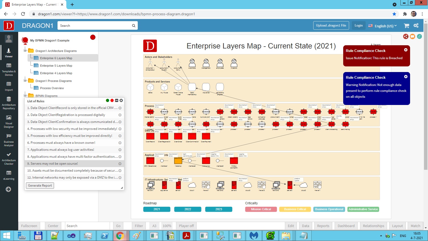
Task: Open Templates & Demos in sidebar
Action: click(9, 69)
